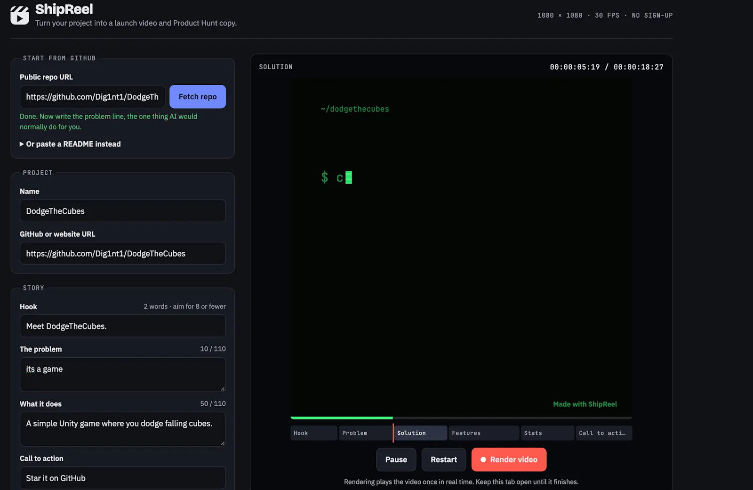Click the '1080 × 1080 · 30 FPS' spec text
This screenshot has width=753, height=490.
578,16
